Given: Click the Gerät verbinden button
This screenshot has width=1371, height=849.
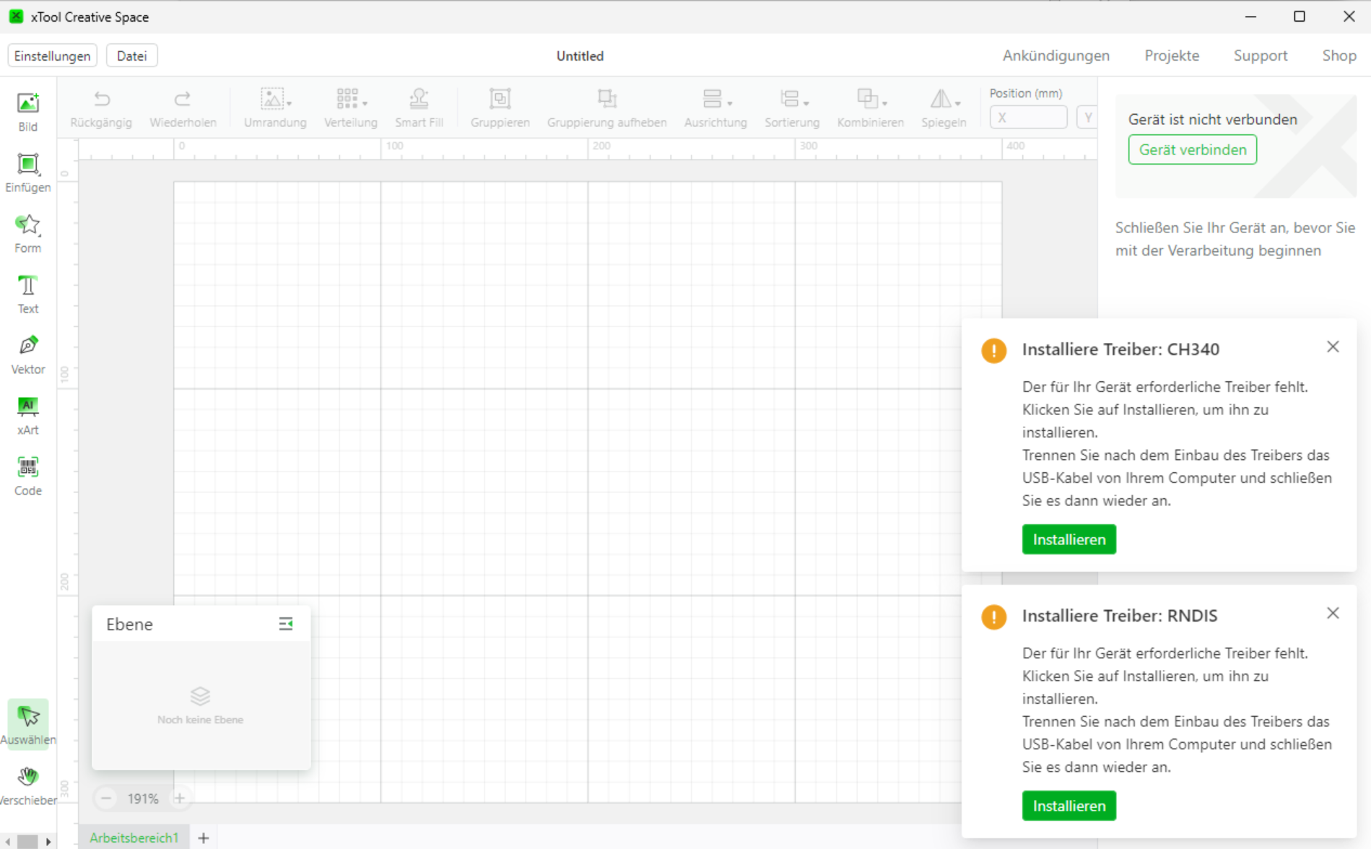Looking at the screenshot, I should pyautogui.click(x=1192, y=149).
